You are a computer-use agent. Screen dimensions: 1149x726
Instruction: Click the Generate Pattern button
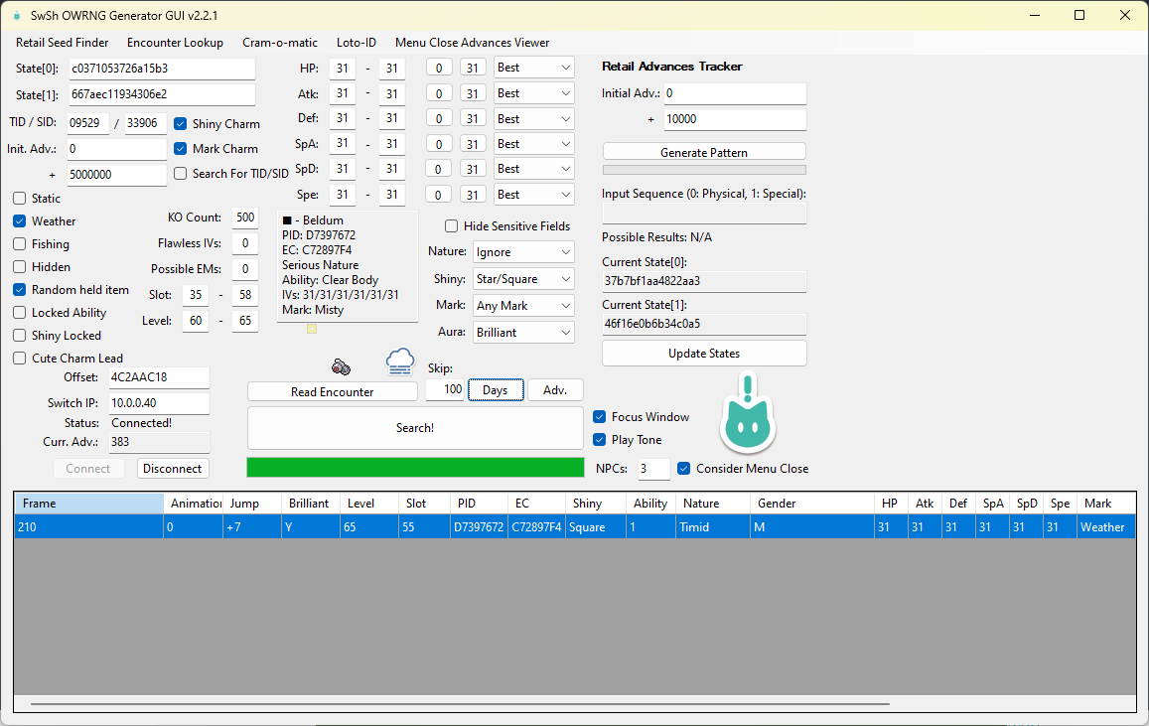704,152
